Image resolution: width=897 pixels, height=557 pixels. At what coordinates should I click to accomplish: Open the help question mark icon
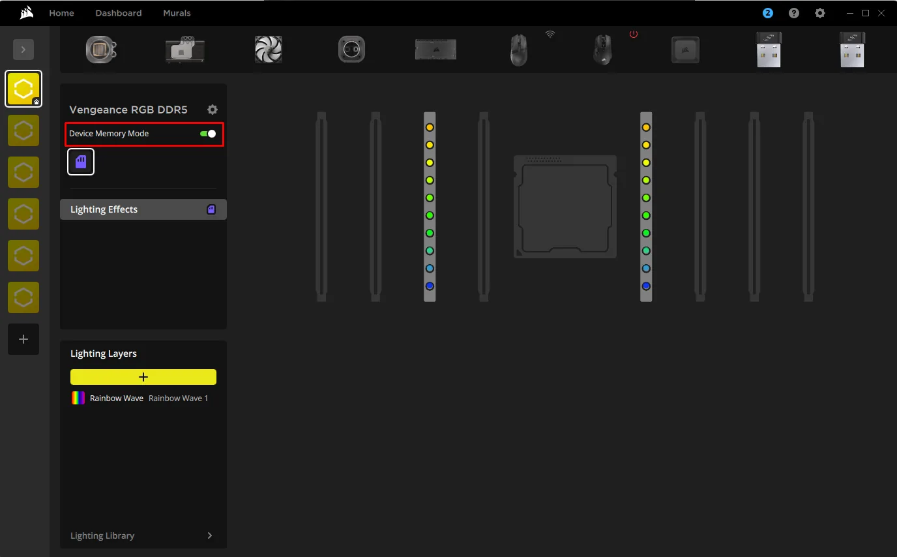tap(794, 13)
